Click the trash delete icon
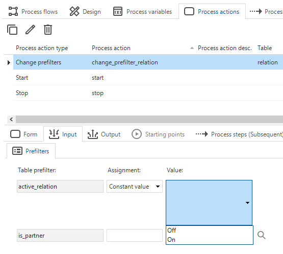Viewport: 283px width, 254px height. 48,30
